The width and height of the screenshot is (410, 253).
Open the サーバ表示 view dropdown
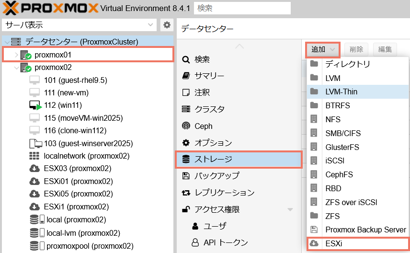[x=80, y=25]
